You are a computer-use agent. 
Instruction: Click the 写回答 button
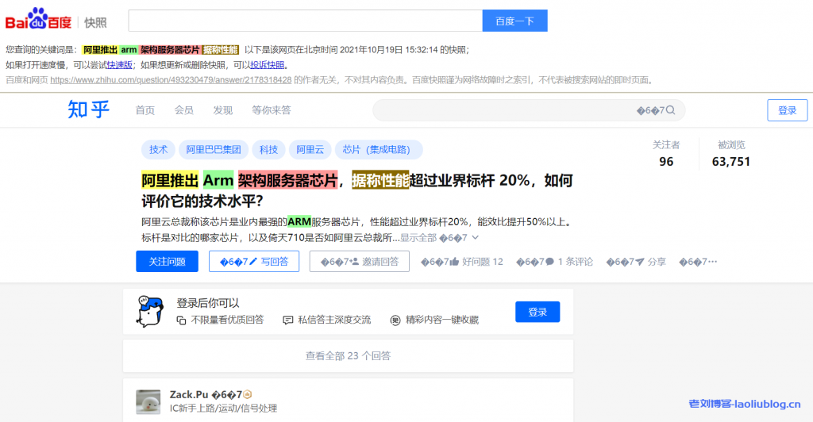point(254,262)
